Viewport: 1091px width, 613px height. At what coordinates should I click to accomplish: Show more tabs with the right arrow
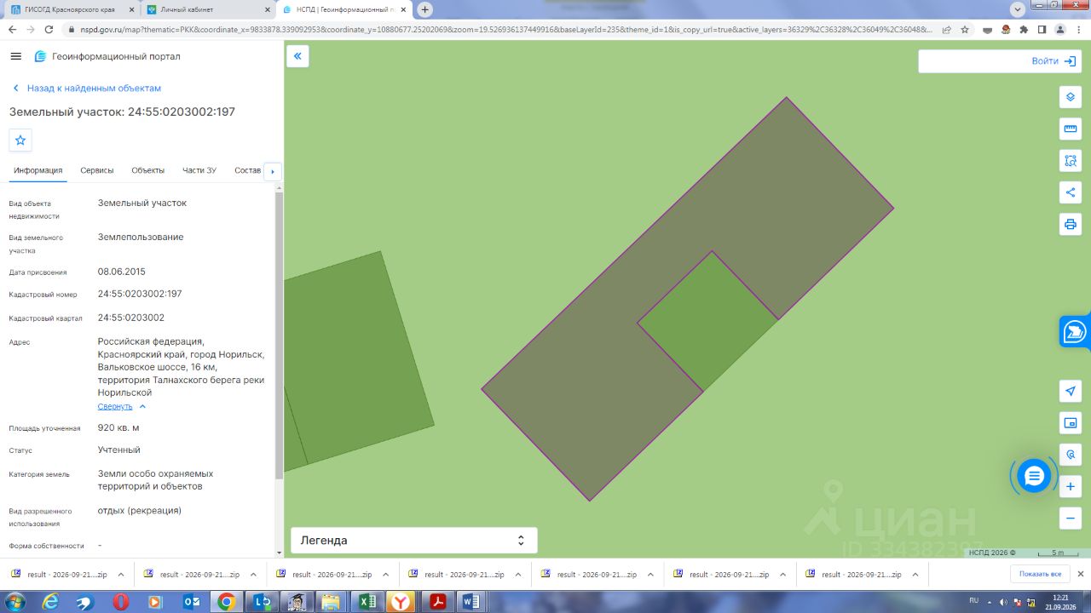[273, 172]
